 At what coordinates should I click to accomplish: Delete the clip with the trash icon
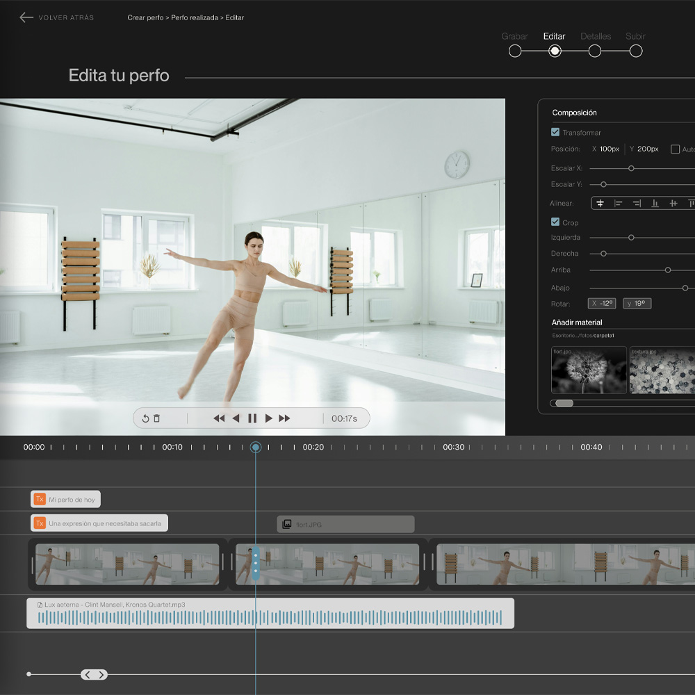(157, 418)
